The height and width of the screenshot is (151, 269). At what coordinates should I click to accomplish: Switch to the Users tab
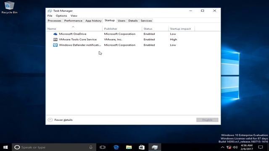pos(121,21)
